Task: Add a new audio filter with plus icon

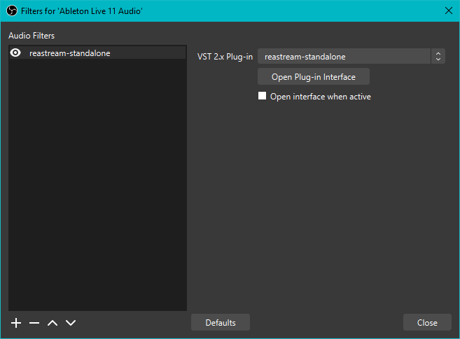Action: (17, 323)
